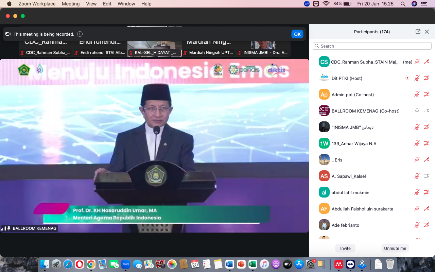The height and width of the screenshot is (272, 435).
Task: Open PowerPoint from the Dock
Action: click(241, 264)
